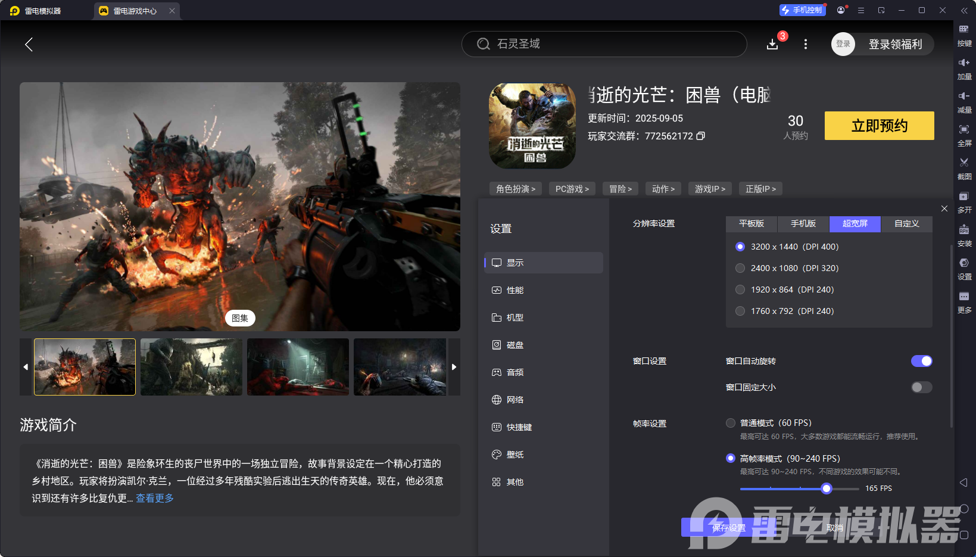
Task: Click the download manager icon
Action: [772, 44]
